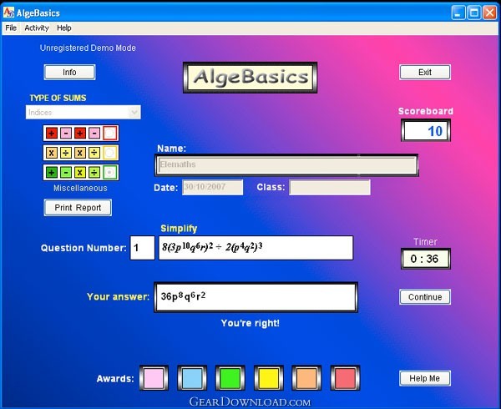Click the red plus icon, third in the top row
This screenshot has height=409, width=501.
[80, 133]
